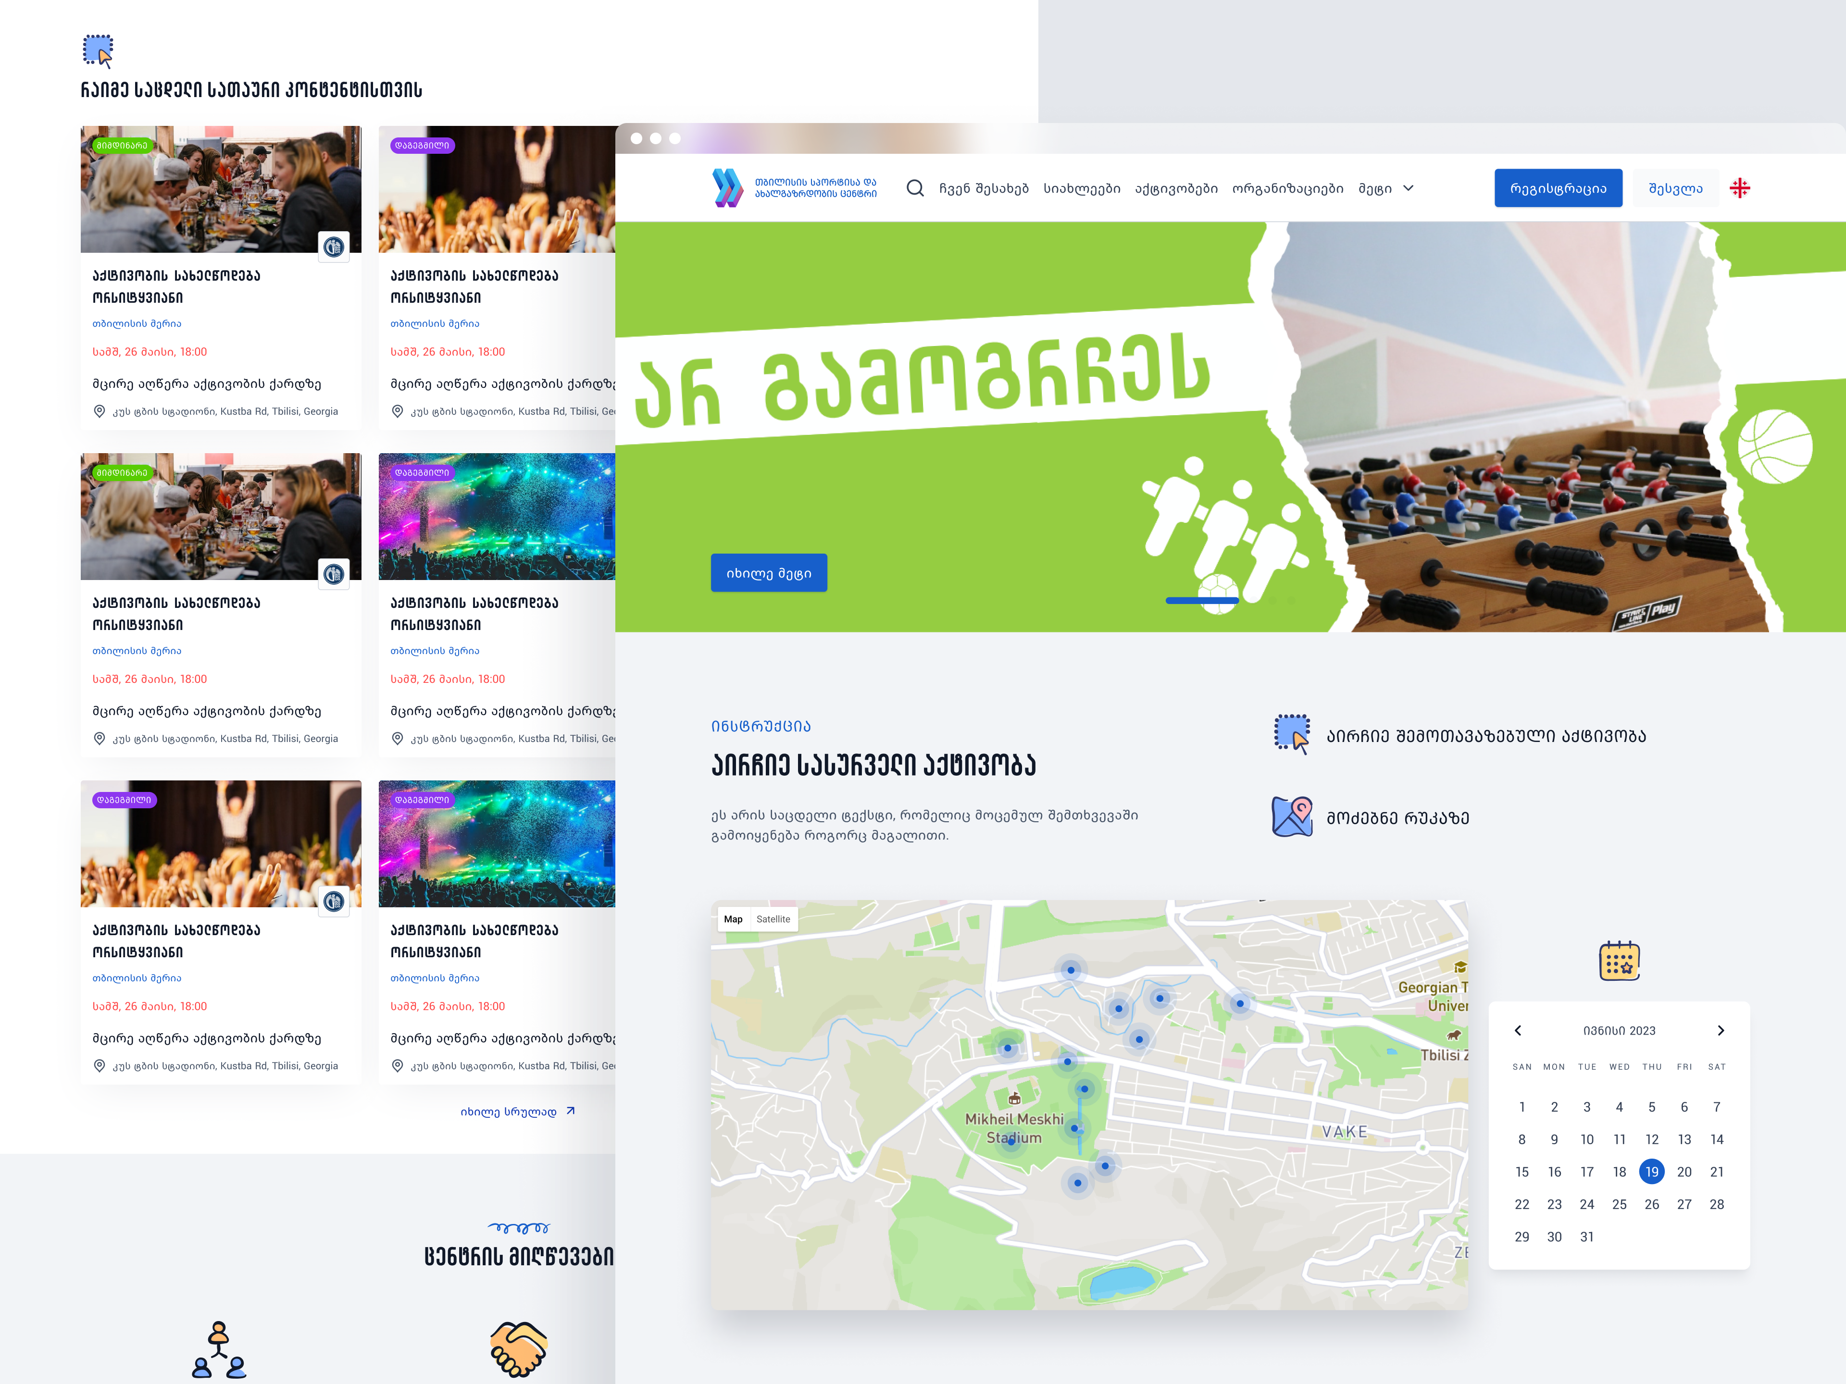Go to the "აქტივობები" nav item
The width and height of the screenshot is (1846, 1384).
click(1176, 188)
